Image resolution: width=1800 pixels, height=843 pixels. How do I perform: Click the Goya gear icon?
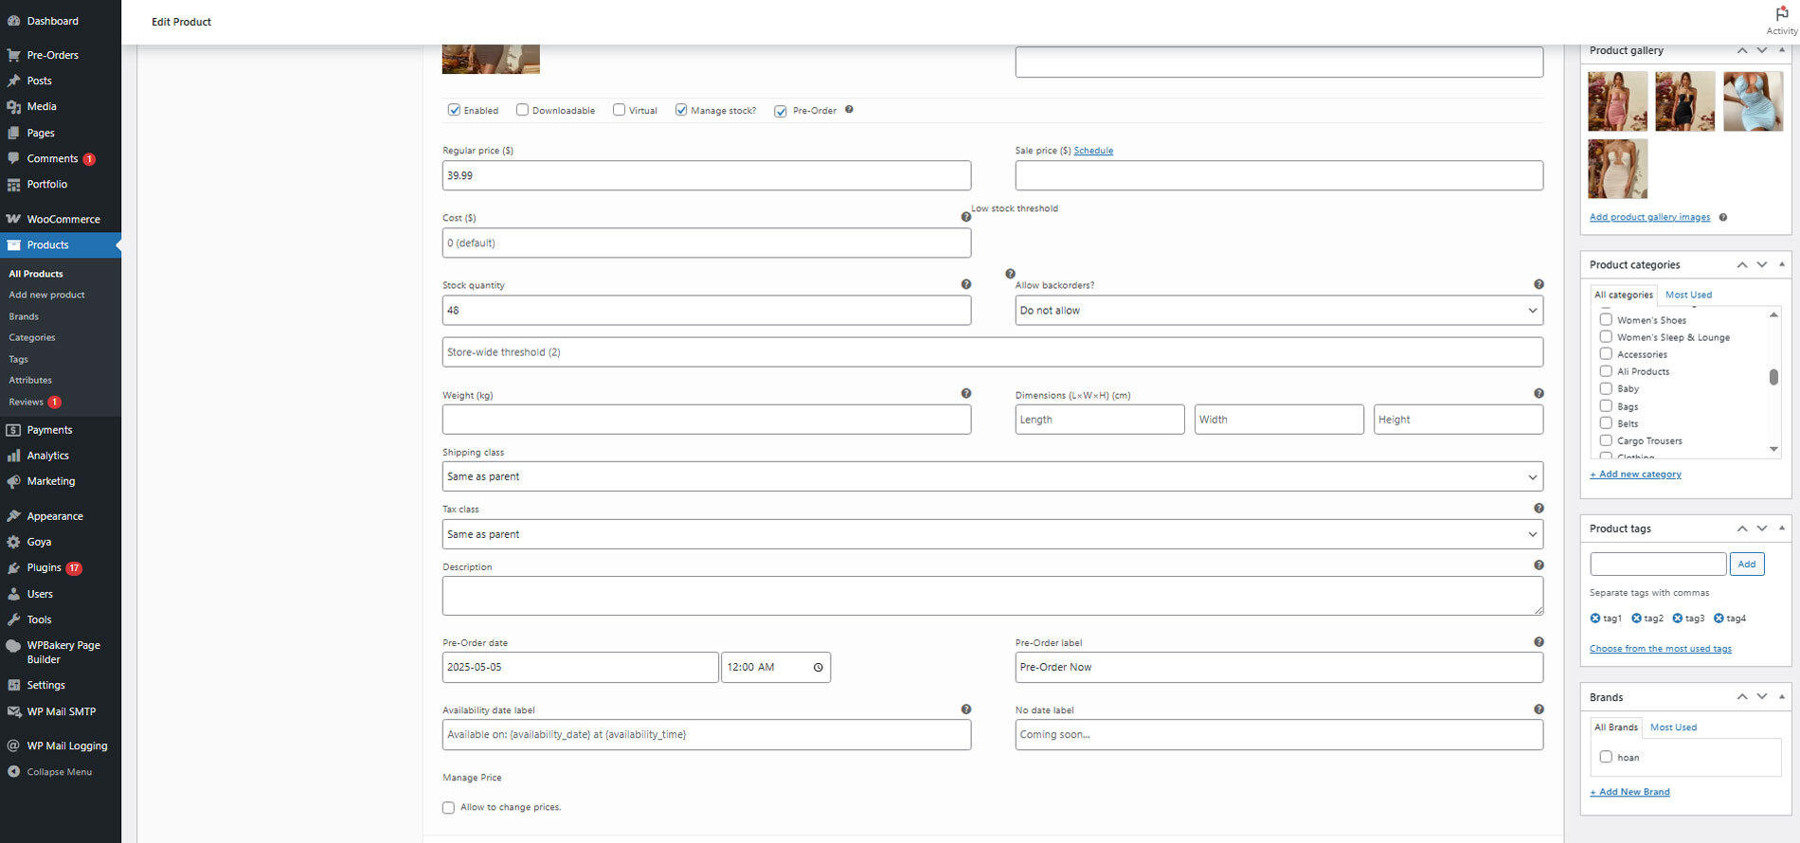coord(13,542)
